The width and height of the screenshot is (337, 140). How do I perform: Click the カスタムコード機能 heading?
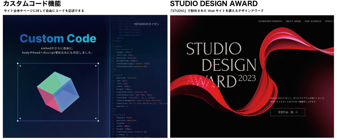click(x=32, y=4)
